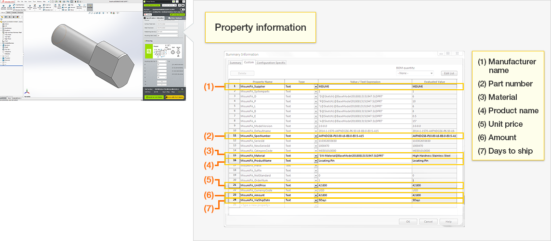This screenshot has height=241, width=551.
Task: Click OK in Summary Information dialog
Action: pos(408,221)
